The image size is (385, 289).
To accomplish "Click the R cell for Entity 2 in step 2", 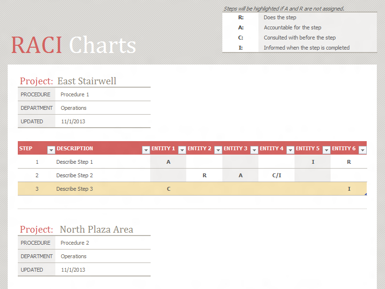I will point(205,175).
